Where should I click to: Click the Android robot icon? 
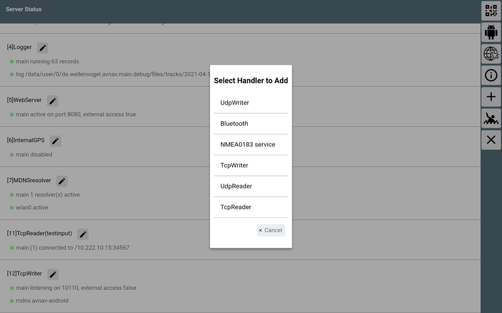pyautogui.click(x=491, y=32)
